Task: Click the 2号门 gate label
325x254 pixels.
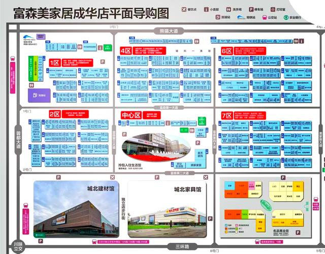Action: click(x=27, y=170)
